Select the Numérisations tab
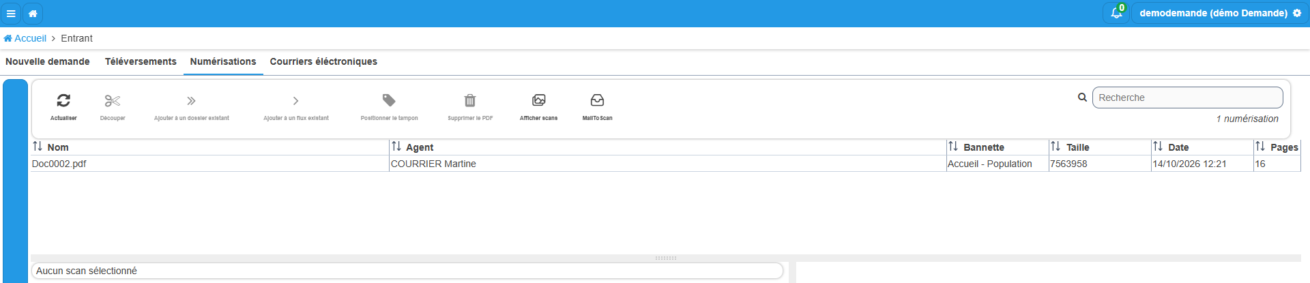This screenshot has width=1310, height=283. click(223, 61)
